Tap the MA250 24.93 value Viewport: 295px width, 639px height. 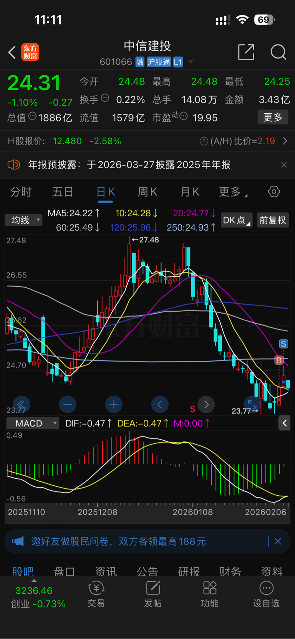[x=191, y=227]
